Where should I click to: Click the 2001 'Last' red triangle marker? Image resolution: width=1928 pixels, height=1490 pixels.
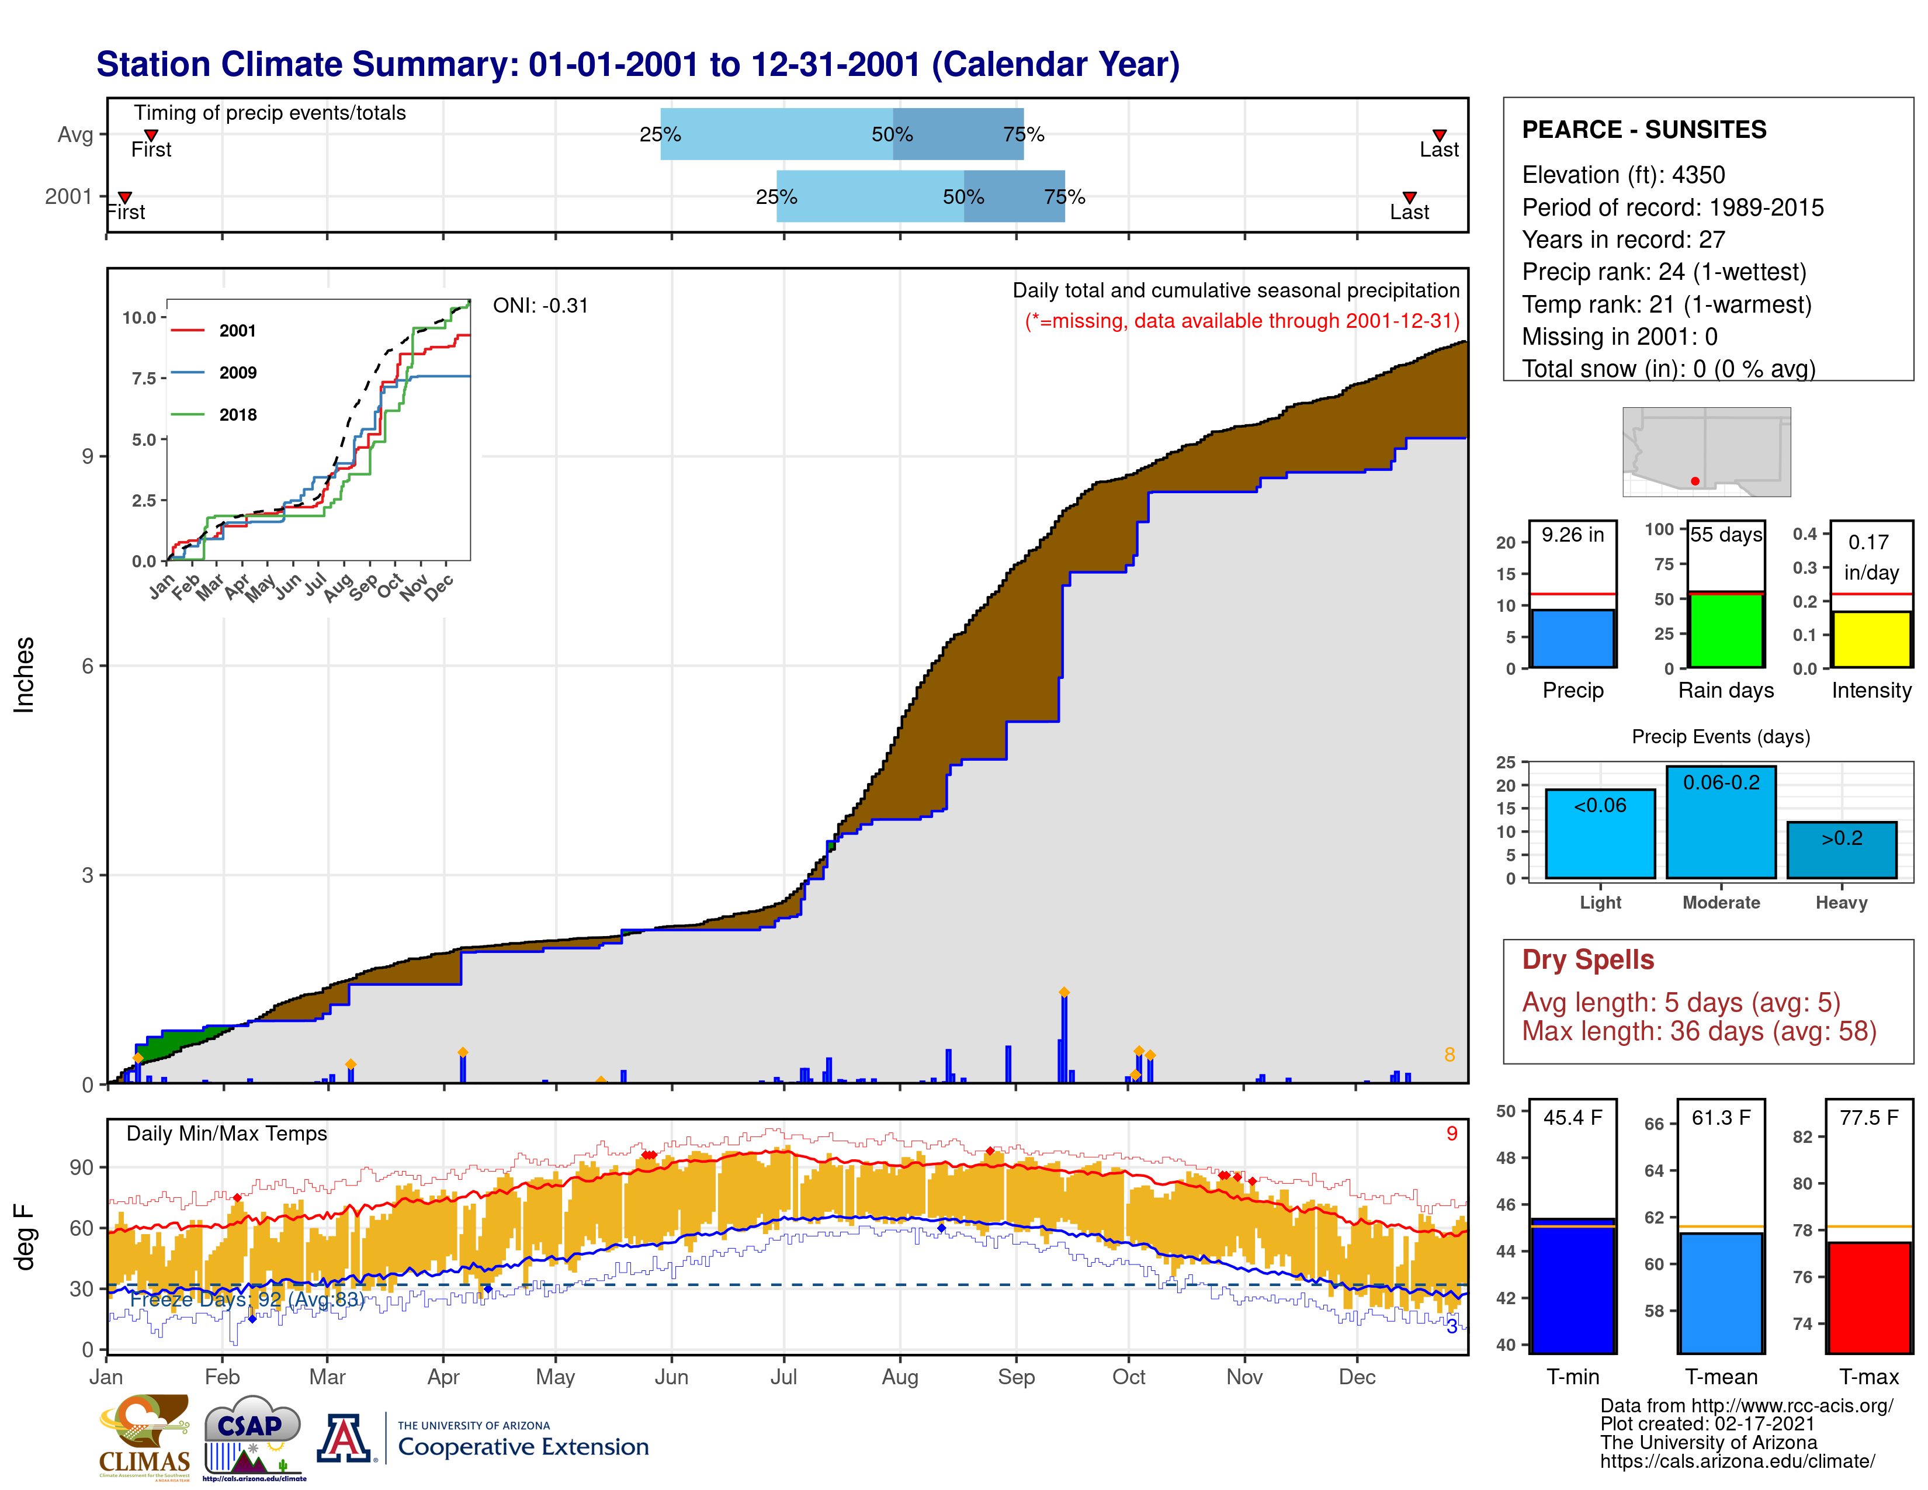(x=1410, y=197)
